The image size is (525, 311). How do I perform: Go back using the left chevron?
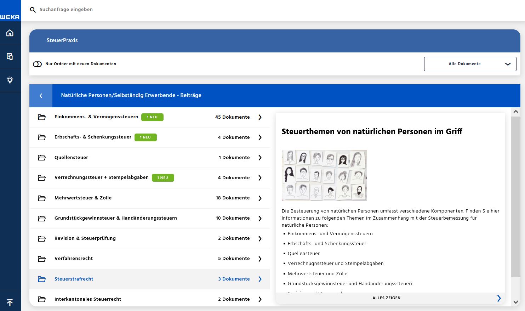(x=41, y=96)
